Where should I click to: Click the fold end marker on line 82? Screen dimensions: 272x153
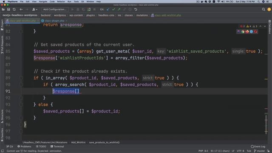point(21,31)
